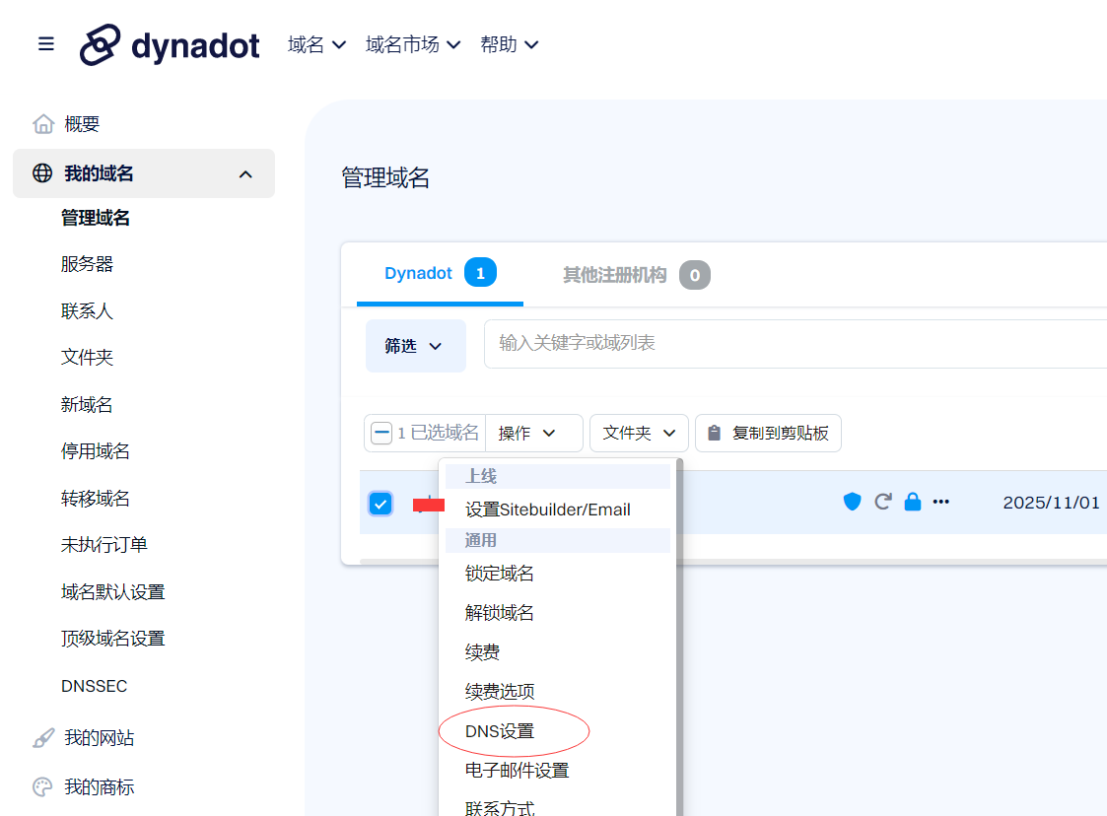Open 停用域名 in the sidebar
This screenshot has height=816, width=1107.
click(x=96, y=451)
